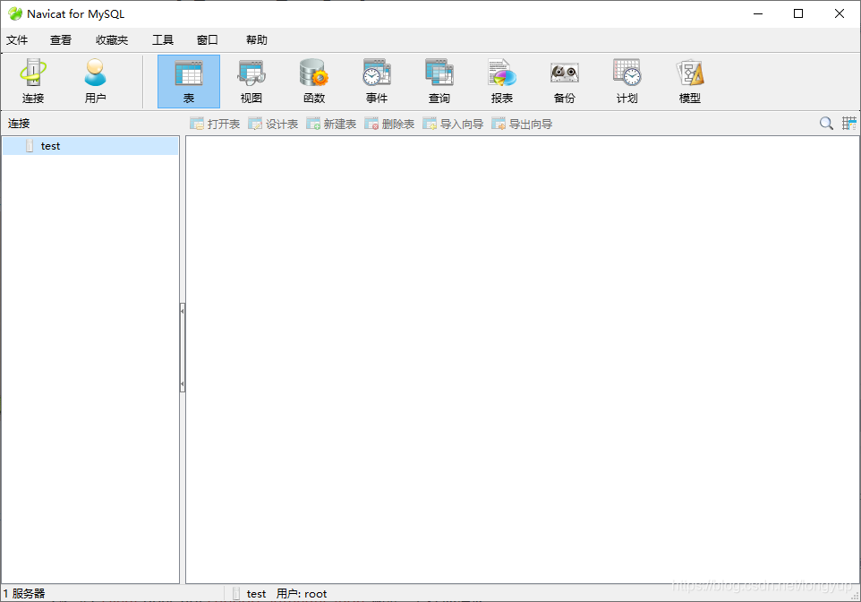Click the Navicat logo in title bar
The height and width of the screenshot is (602, 861).
(x=15, y=13)
